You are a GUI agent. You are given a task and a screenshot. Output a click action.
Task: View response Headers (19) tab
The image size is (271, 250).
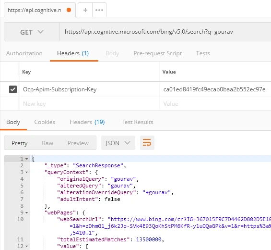coord(87,122)
